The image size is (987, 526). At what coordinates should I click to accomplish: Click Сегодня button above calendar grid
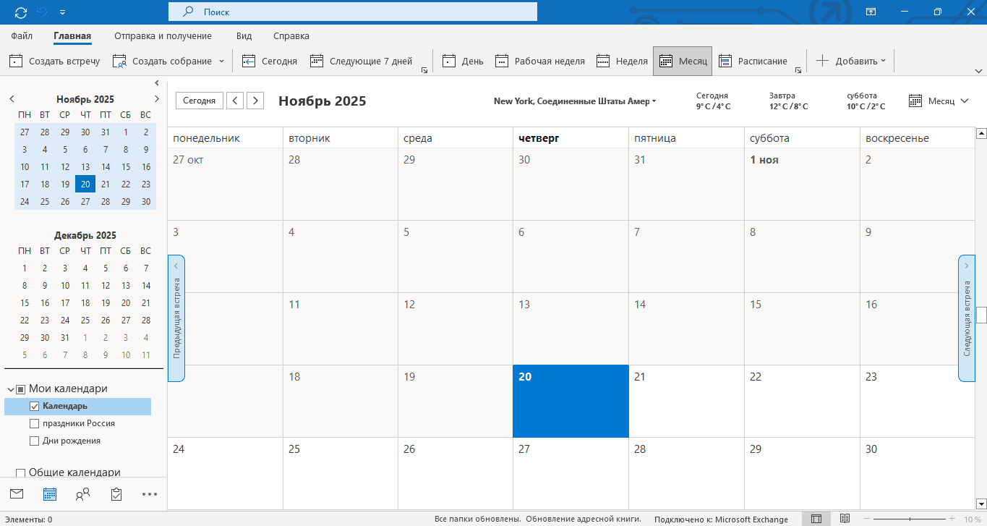click(x=199, y=101)
